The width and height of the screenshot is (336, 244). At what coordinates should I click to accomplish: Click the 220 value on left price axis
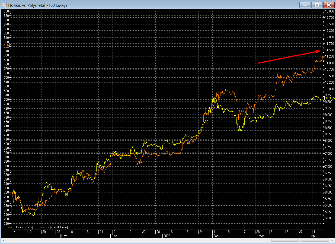coord(6,223)
